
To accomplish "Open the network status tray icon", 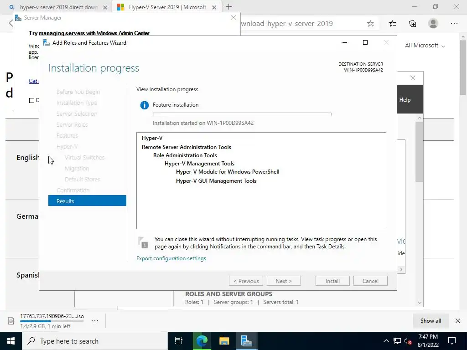I will point(397,341).
